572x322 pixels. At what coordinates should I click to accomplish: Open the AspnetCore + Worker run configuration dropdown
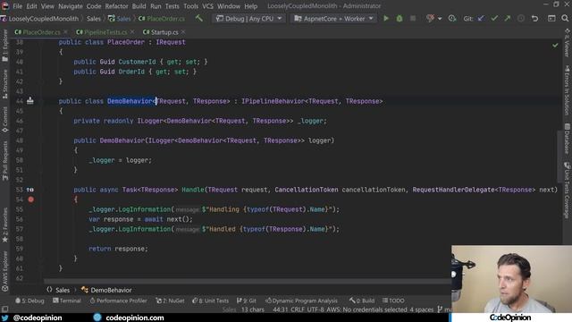pos(333,18)
